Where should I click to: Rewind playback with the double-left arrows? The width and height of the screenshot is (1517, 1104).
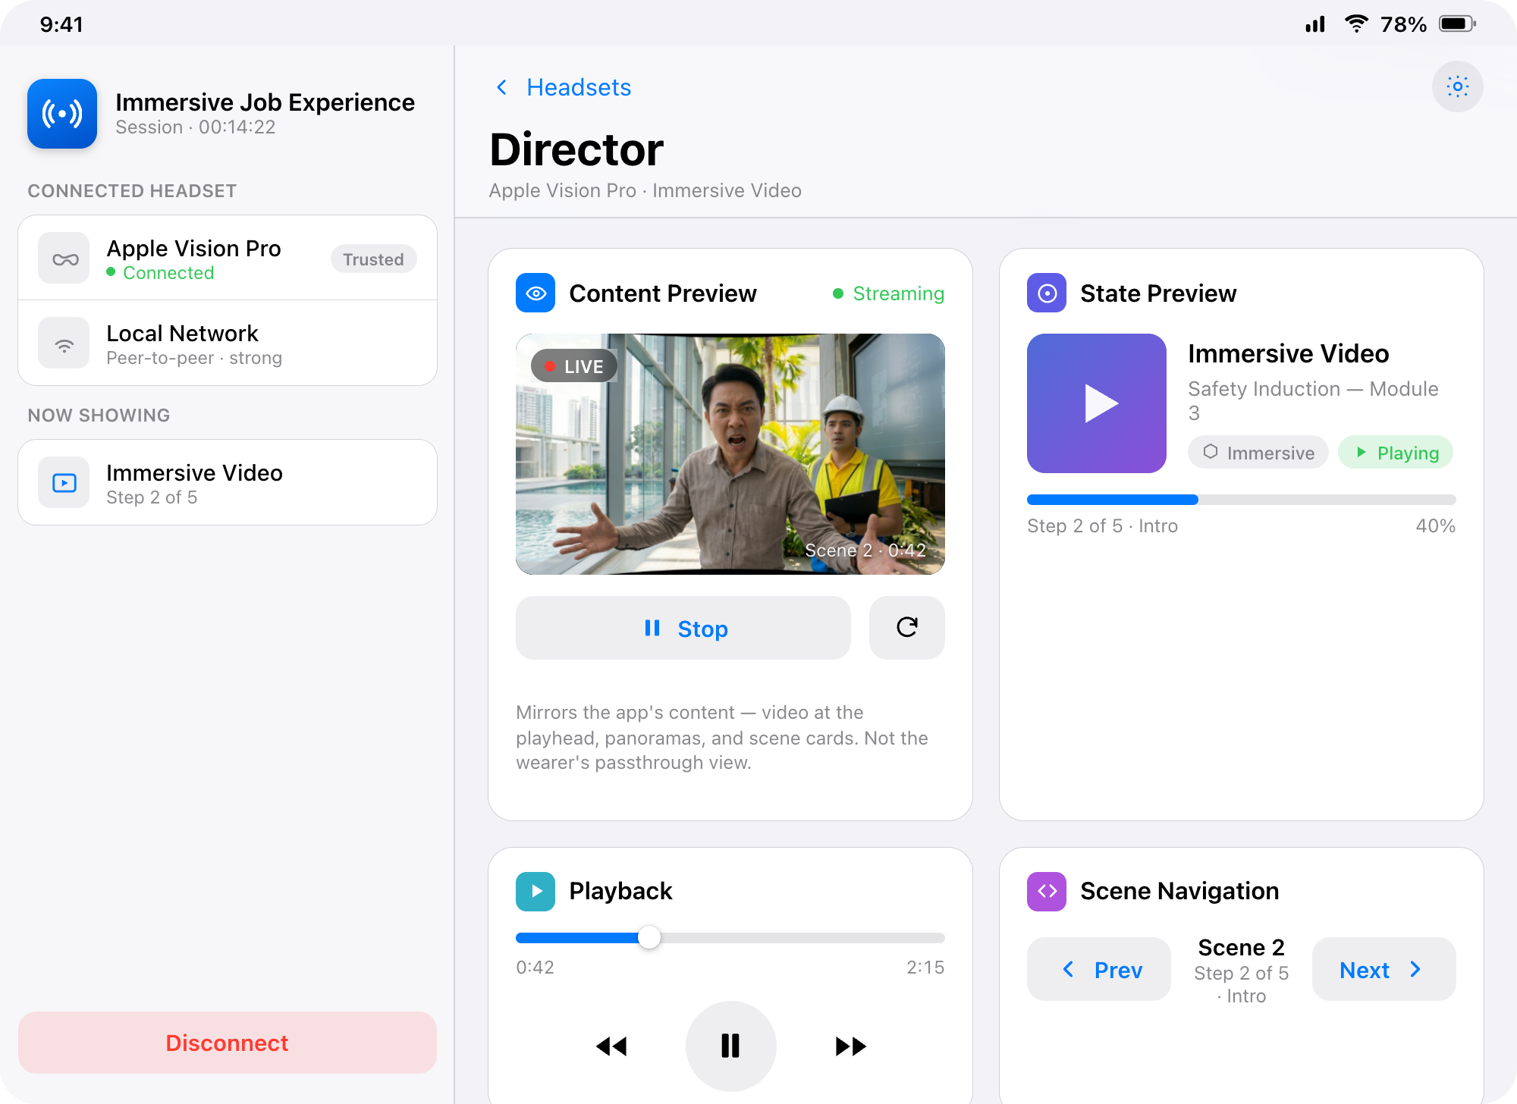tap(611, 1046)
